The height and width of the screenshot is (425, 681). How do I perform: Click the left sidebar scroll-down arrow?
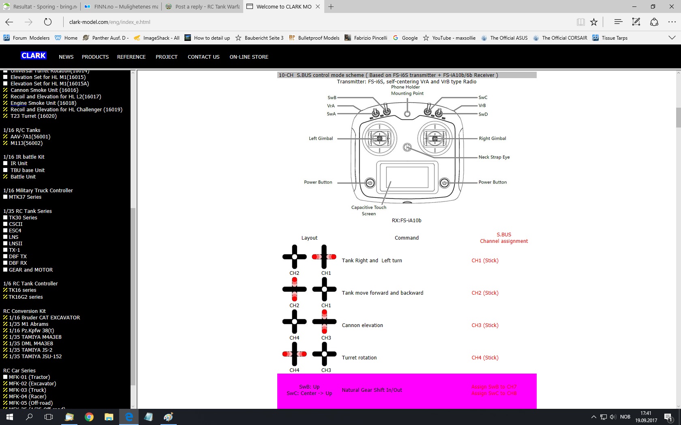click(x=133, y=406)
